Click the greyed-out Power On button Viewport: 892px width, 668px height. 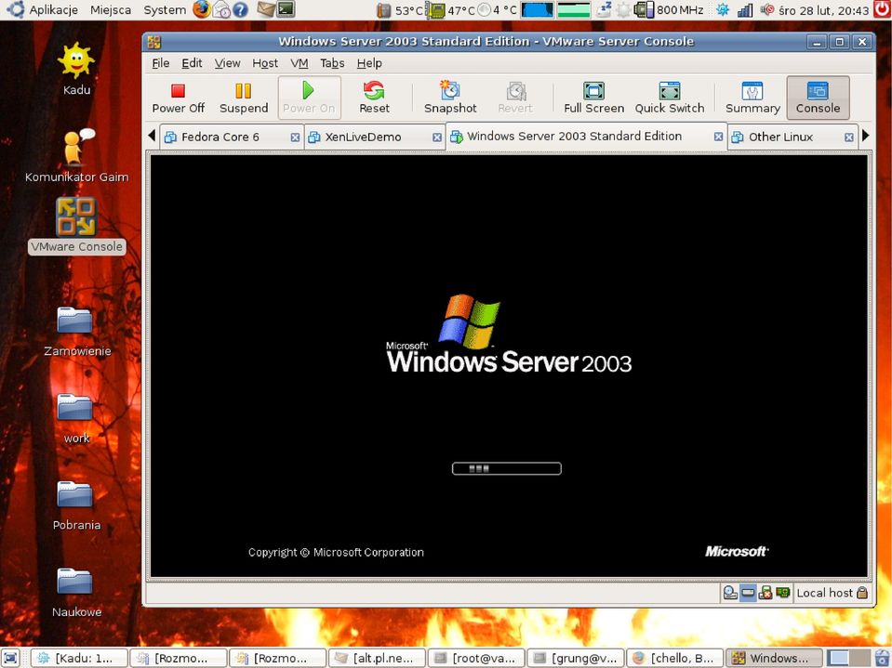[x=309, y=98]
